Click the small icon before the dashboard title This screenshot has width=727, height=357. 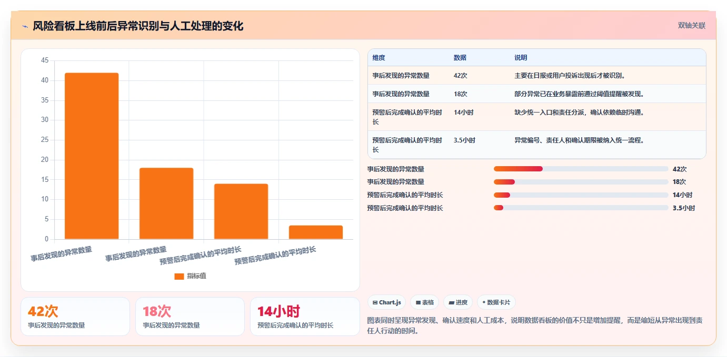tap(25, 26)
